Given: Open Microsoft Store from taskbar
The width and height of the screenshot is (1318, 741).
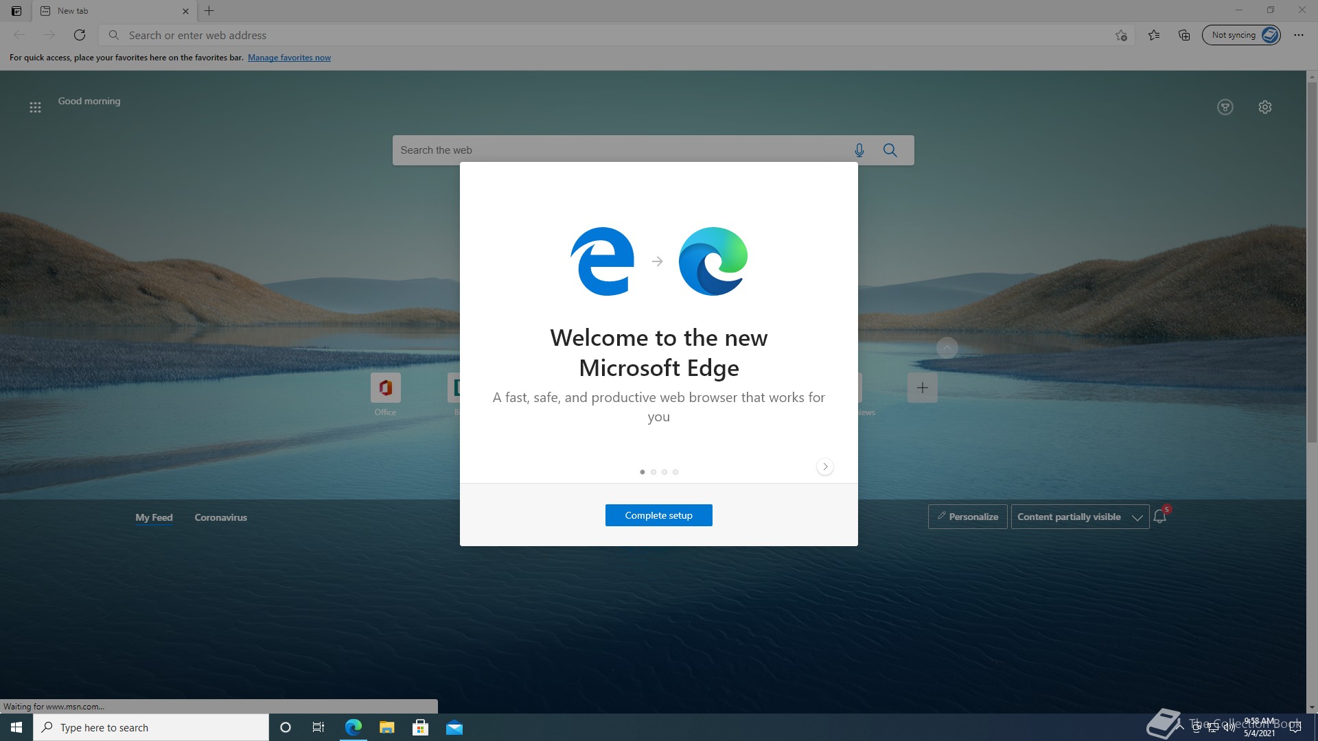Looking at the screenshot, I should pos(421,727).
